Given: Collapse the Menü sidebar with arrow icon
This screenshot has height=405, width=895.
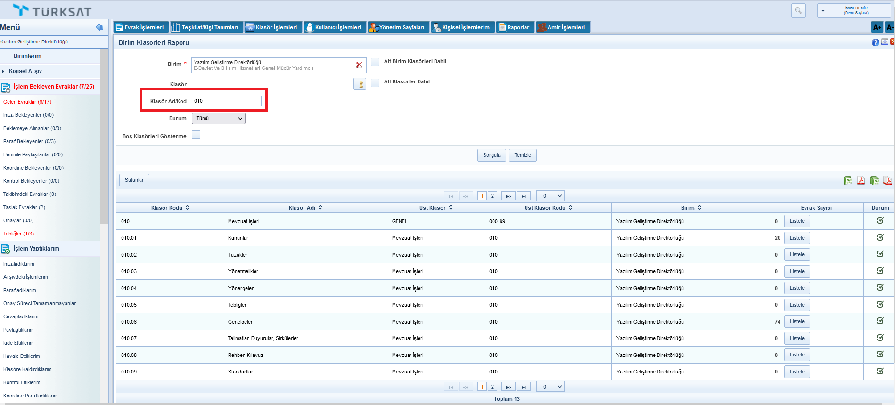Looking at the screenshot, I should (x=99, y=27).
